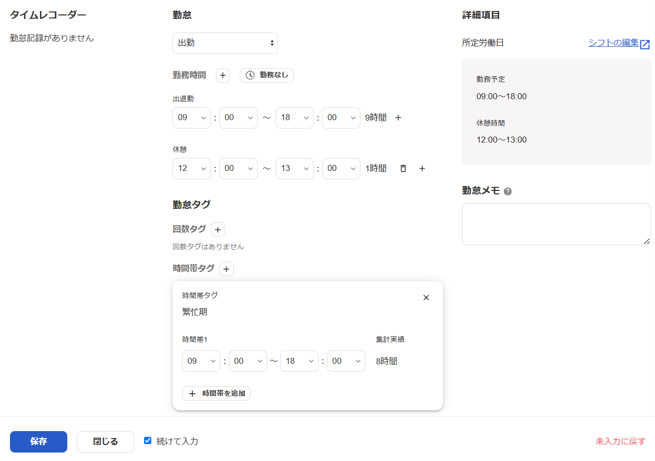Viewport: 655px width, 461px height.
Task: Open 出退勤 end minute dropdown
Action: tap(341, 118)
